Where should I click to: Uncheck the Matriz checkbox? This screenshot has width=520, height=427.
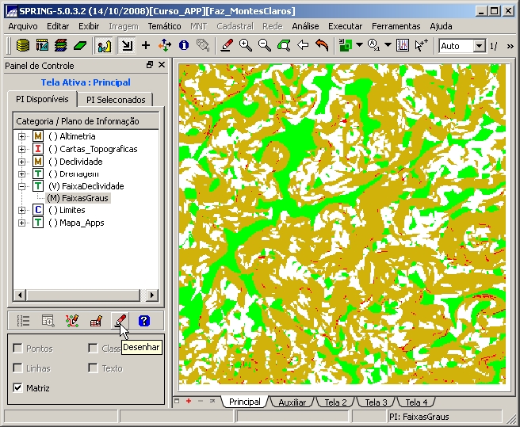pos(18,388)
